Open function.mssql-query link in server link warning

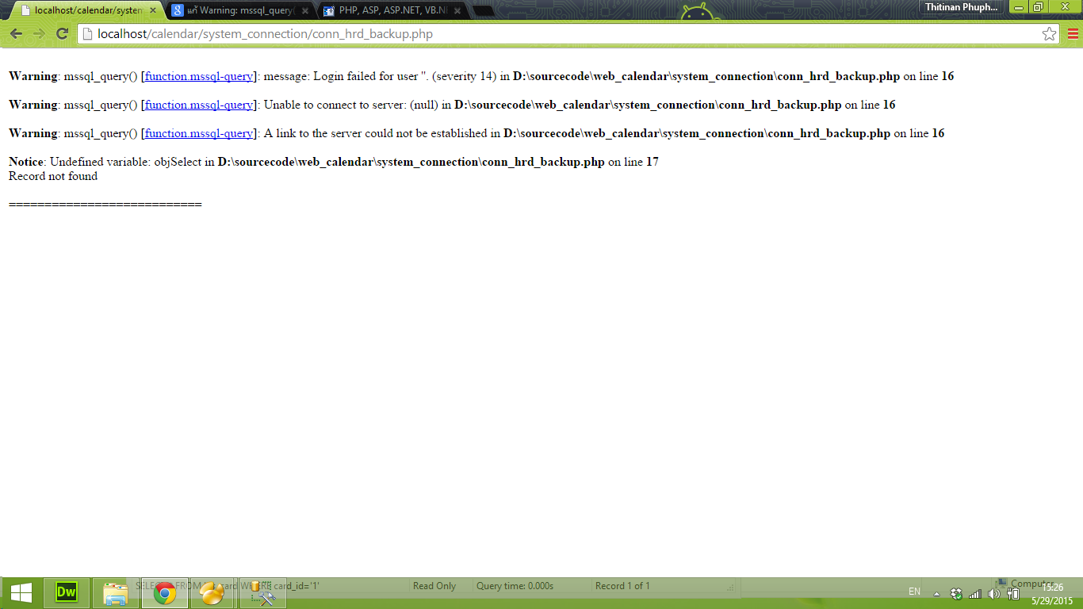198,133
